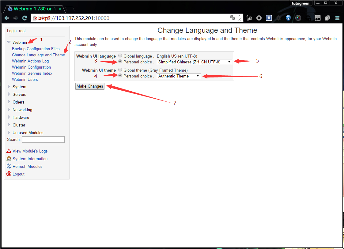Open the Authentic Theme dropdown
The height and width of the screenshot is (249, 344).
[x=179, y=76]
